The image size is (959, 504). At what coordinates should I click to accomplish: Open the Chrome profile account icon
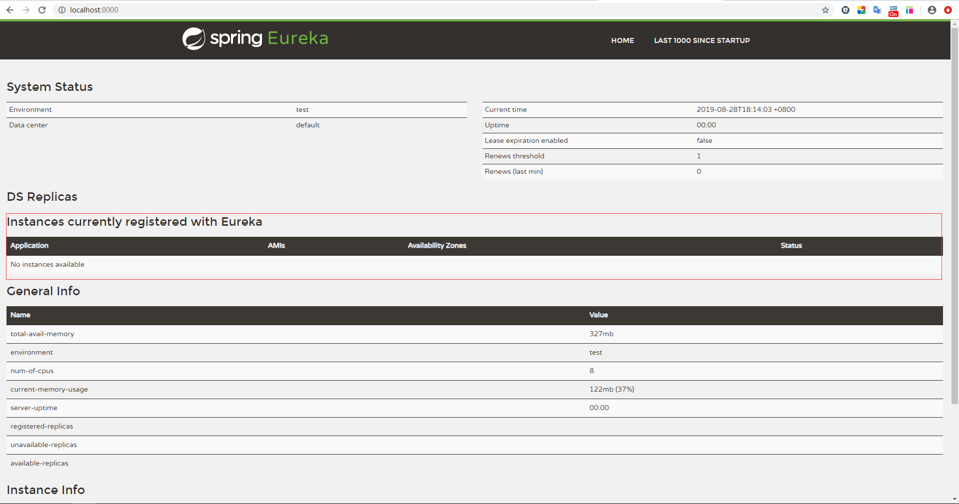point(932,10)
